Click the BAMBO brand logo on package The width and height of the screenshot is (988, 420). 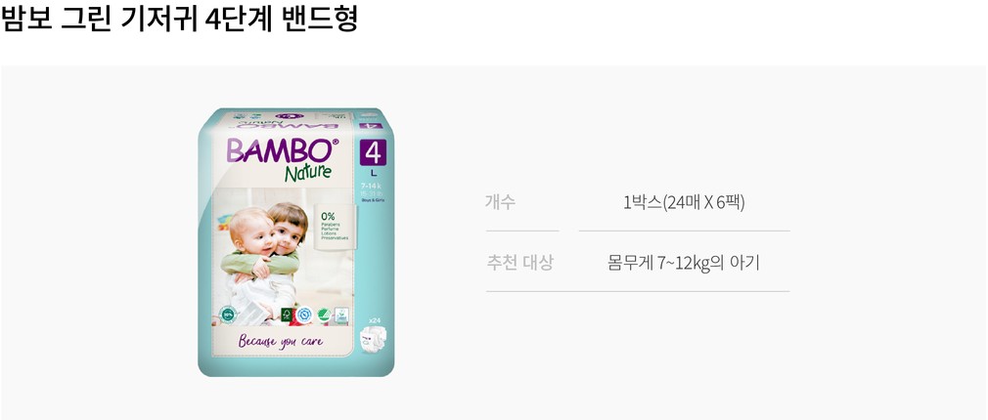point(282,149)
